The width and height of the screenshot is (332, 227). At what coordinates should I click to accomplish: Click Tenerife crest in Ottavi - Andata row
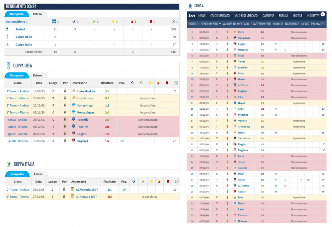click(x=73, y=119)
